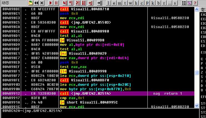Open the Threads window with the t button
The image size is (206, 118).
click(x=125, y=3)
